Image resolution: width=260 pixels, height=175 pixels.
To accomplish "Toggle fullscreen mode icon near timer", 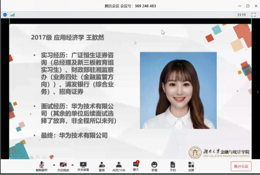I will click(253, 15).
